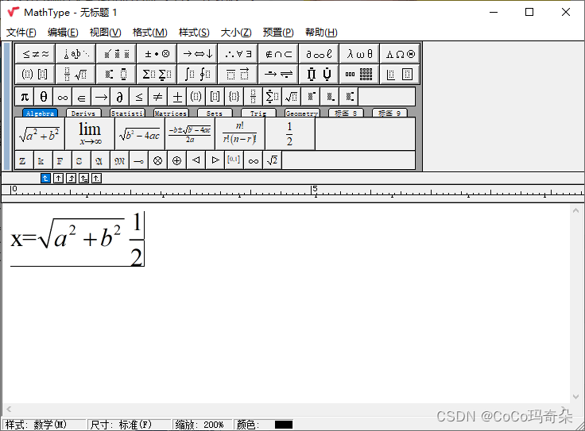This screenshot has height=431, width=585.
Task: Insert the not-equal symbol
Action: point(158,97)
